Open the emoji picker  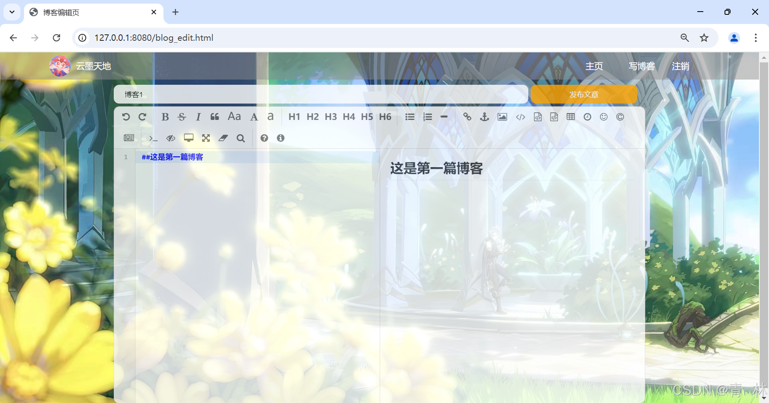pyautogui.click(x=604, y=117)
